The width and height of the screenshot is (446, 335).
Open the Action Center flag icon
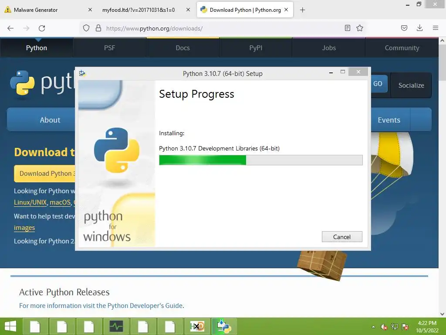(405, 327)
